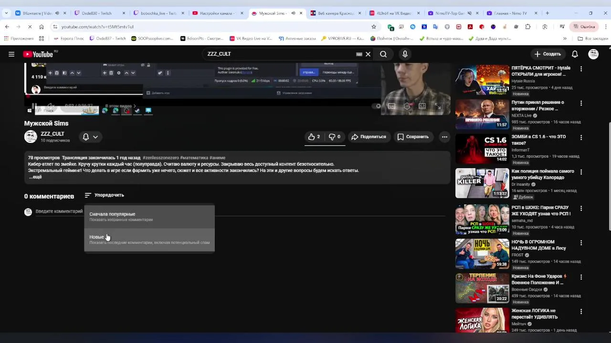Expand В этом видео chapters
The height and width of the screenshot is (343, 611).
pos(120,106)
